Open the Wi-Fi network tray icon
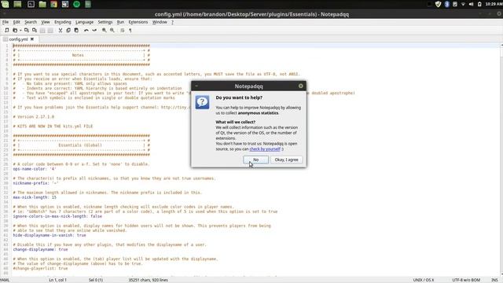Screen dimensions: 503x283 tap(463, 4)
